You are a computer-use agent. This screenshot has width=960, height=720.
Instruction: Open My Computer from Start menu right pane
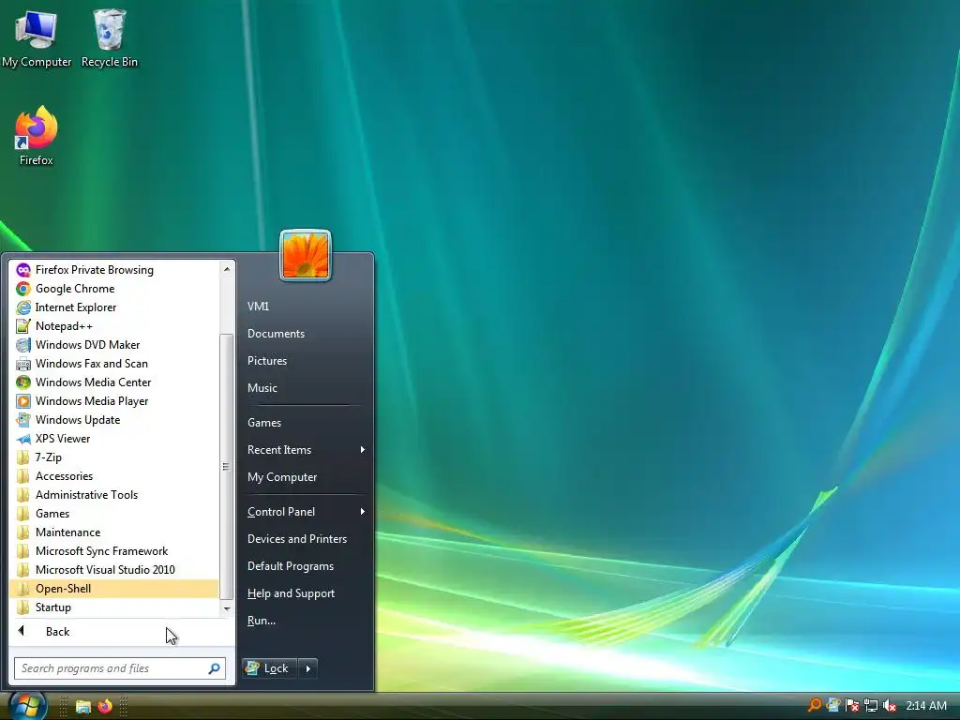pos(306,477)
